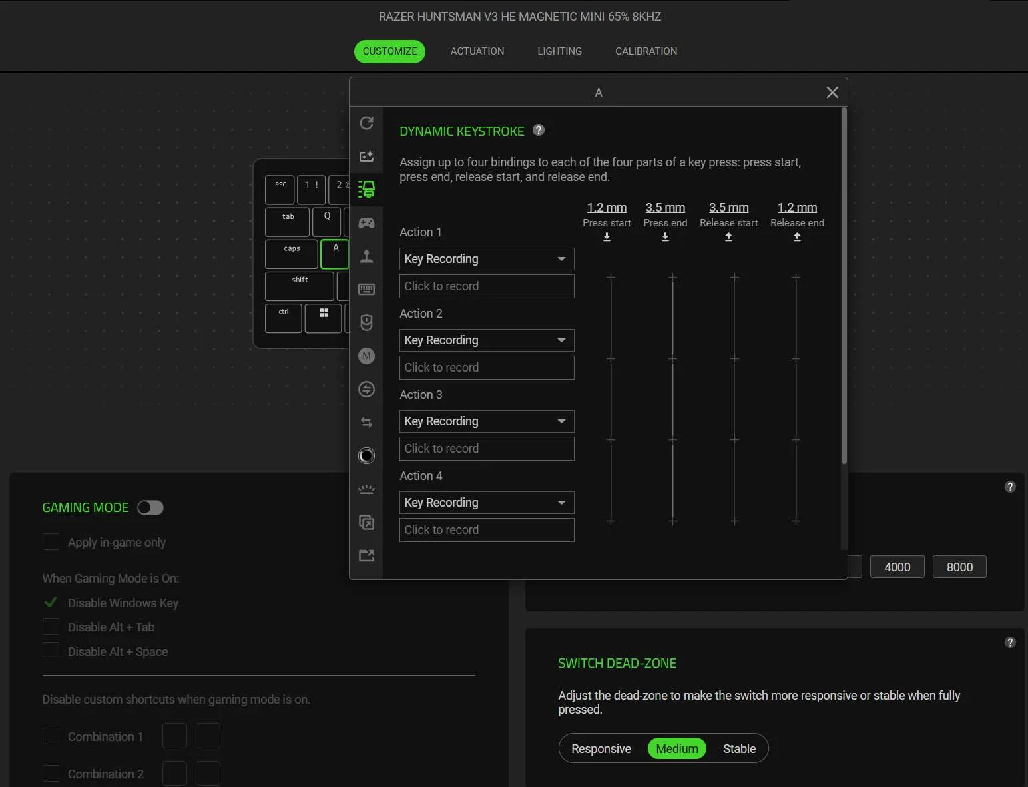Open the Switch Dead-Zone help icon
1028x787 pixels.
pos(1010,642)
